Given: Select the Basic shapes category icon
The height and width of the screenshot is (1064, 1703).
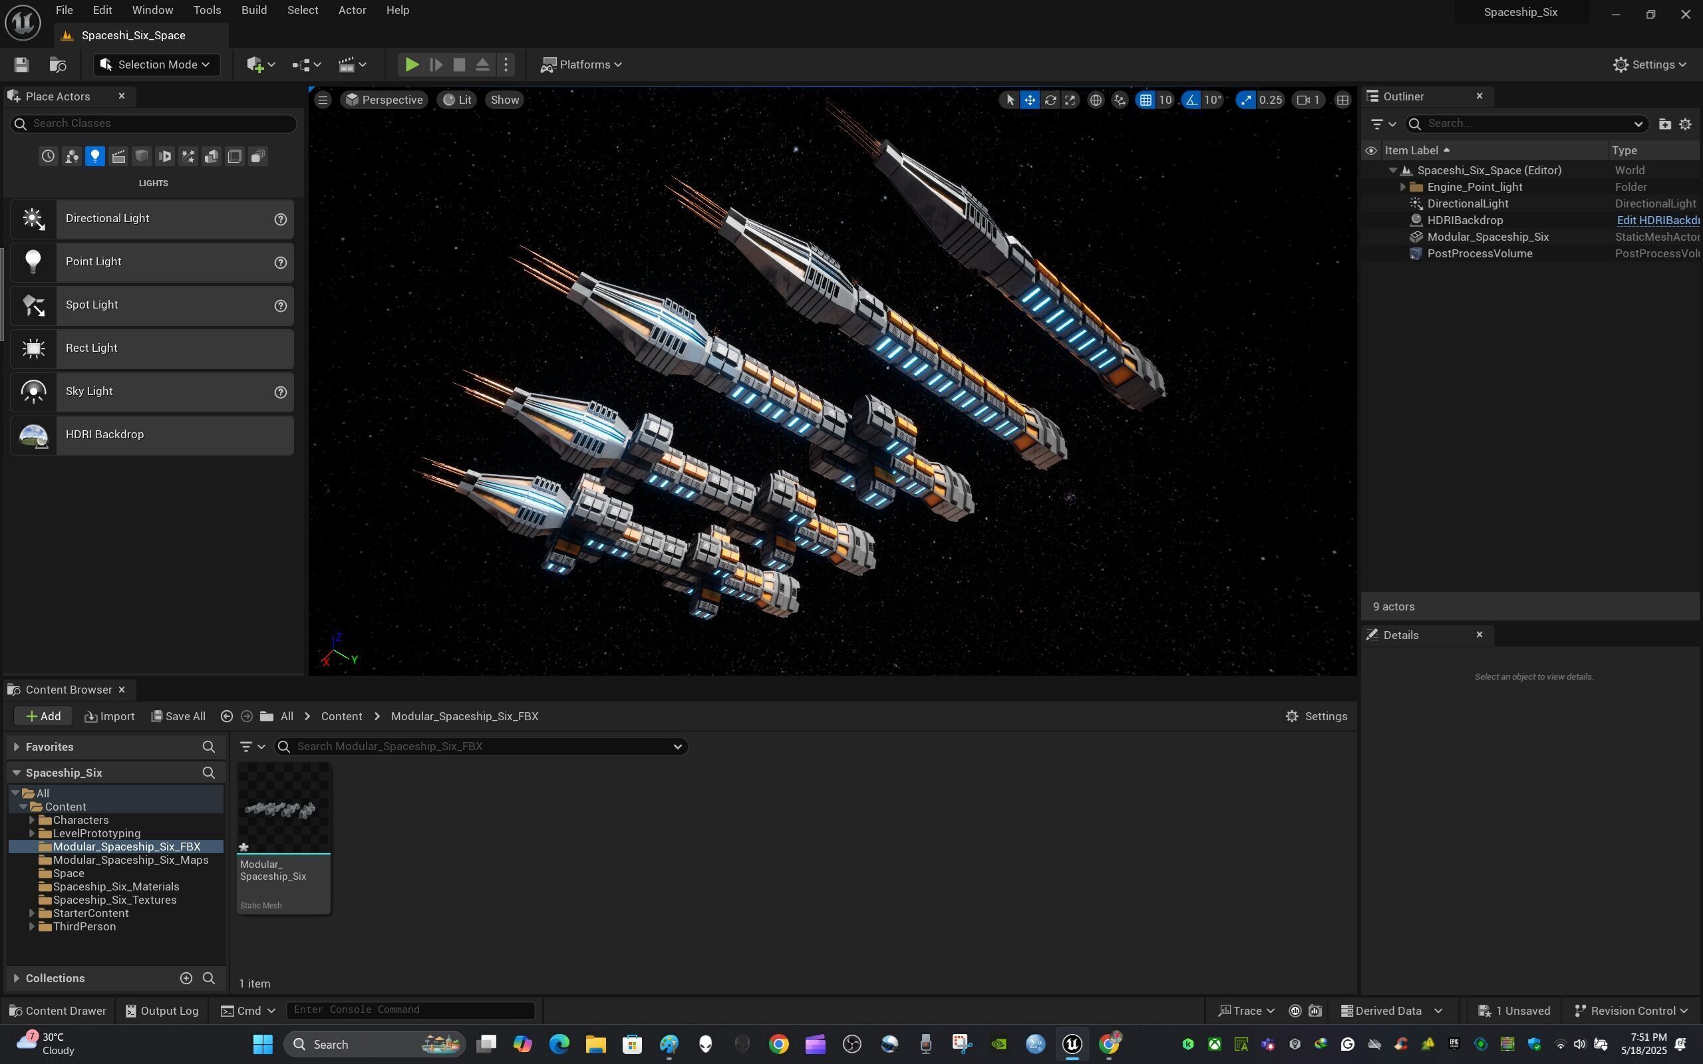Looking at the screenshot, I should [71, 156].
